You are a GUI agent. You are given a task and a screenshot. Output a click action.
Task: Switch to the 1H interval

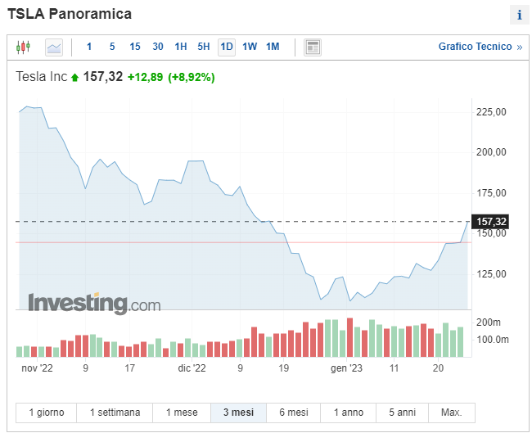click(181, 47)
